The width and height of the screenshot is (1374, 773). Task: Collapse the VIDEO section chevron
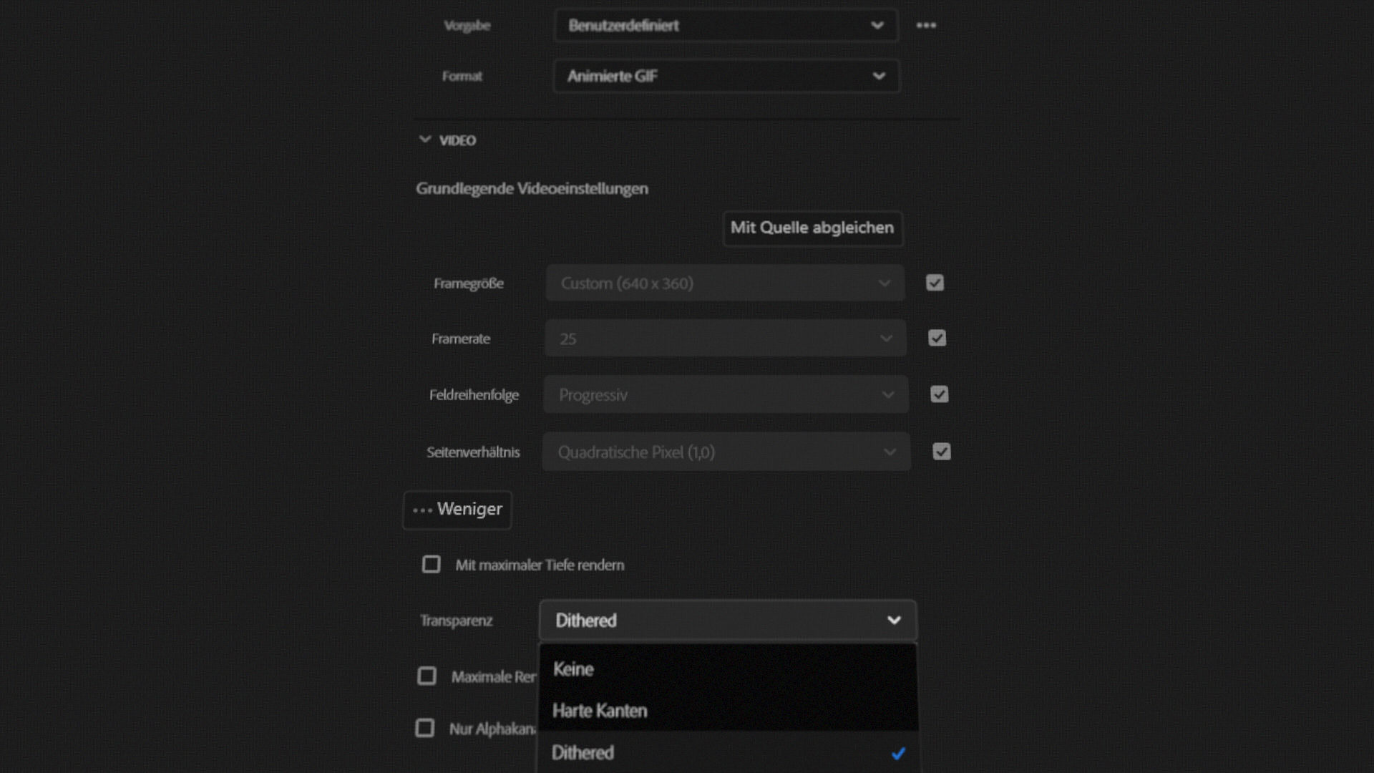[x=425, y=140]
